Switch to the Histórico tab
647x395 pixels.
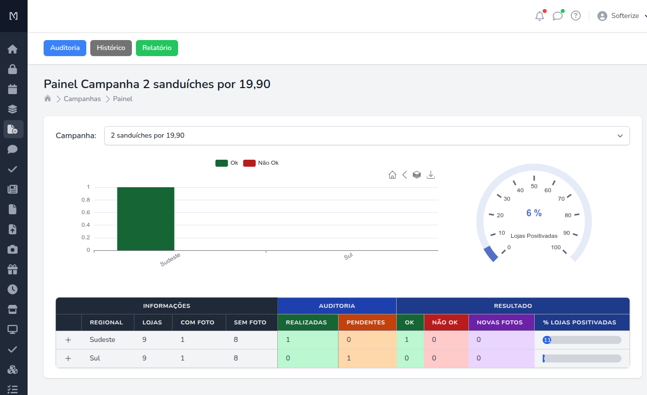click(x=111, y=48)
